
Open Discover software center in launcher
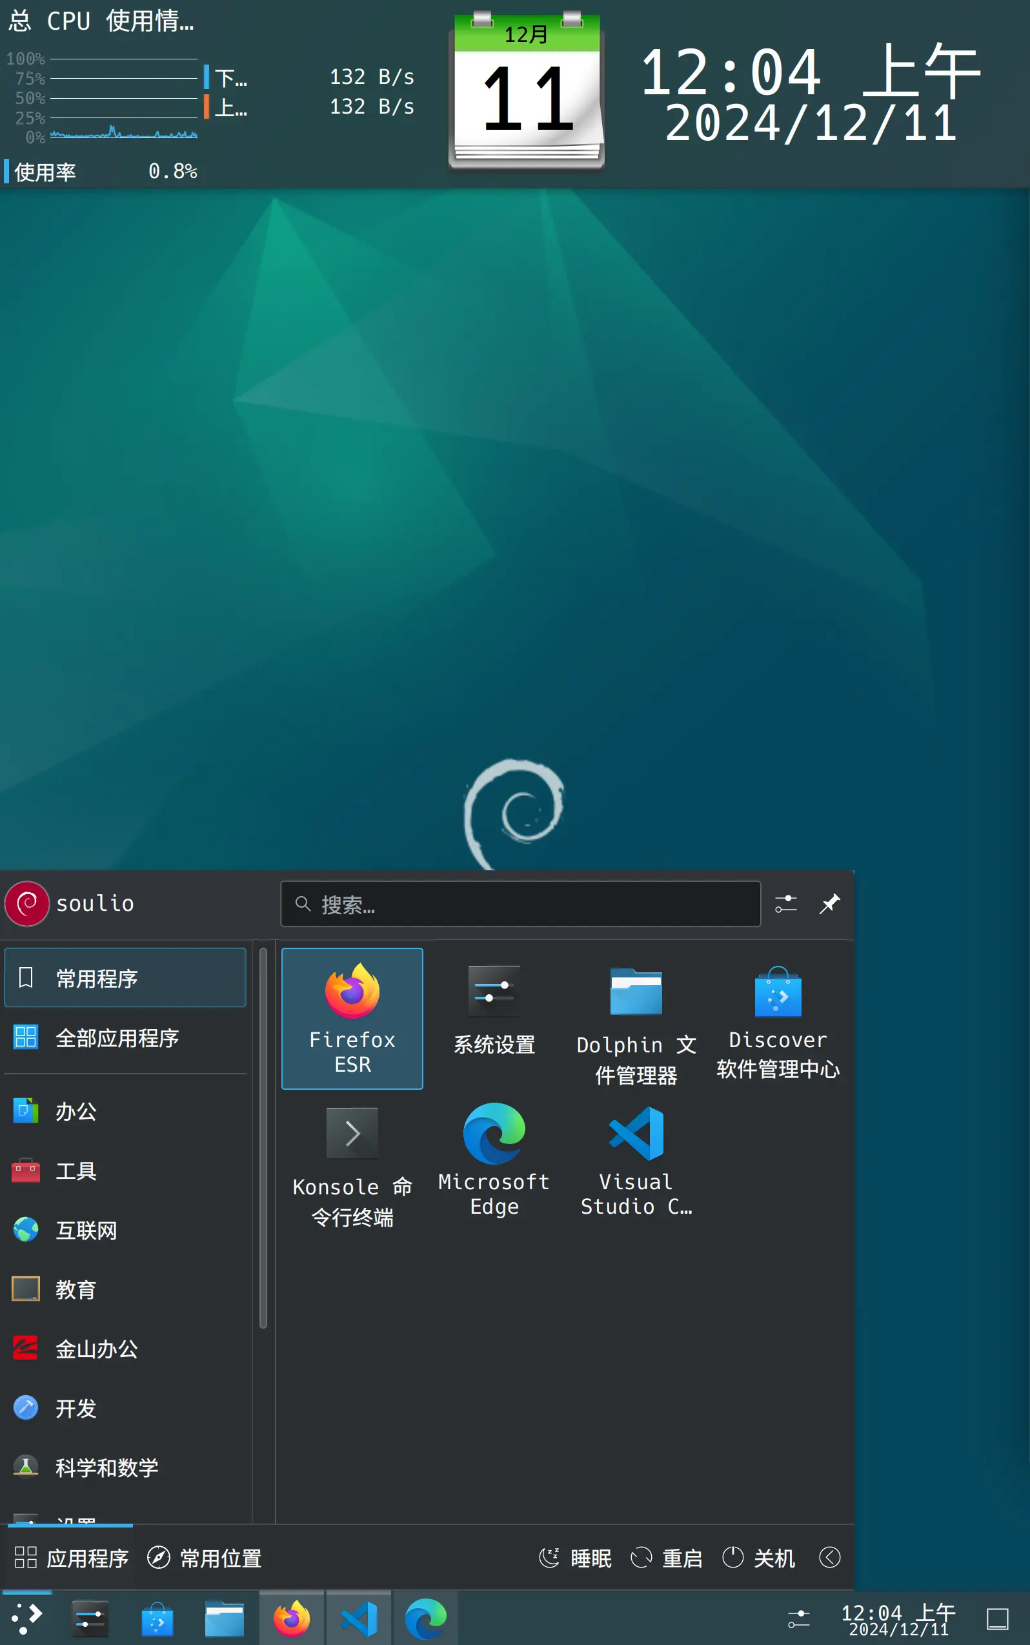point(777,1021)
